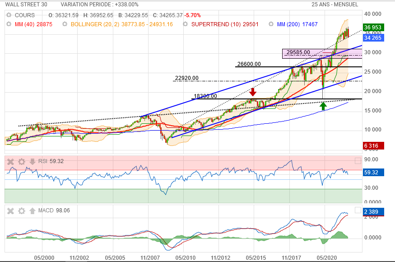Click the green 36 953 price tag

pyautogui.click(x=374, y=27)
